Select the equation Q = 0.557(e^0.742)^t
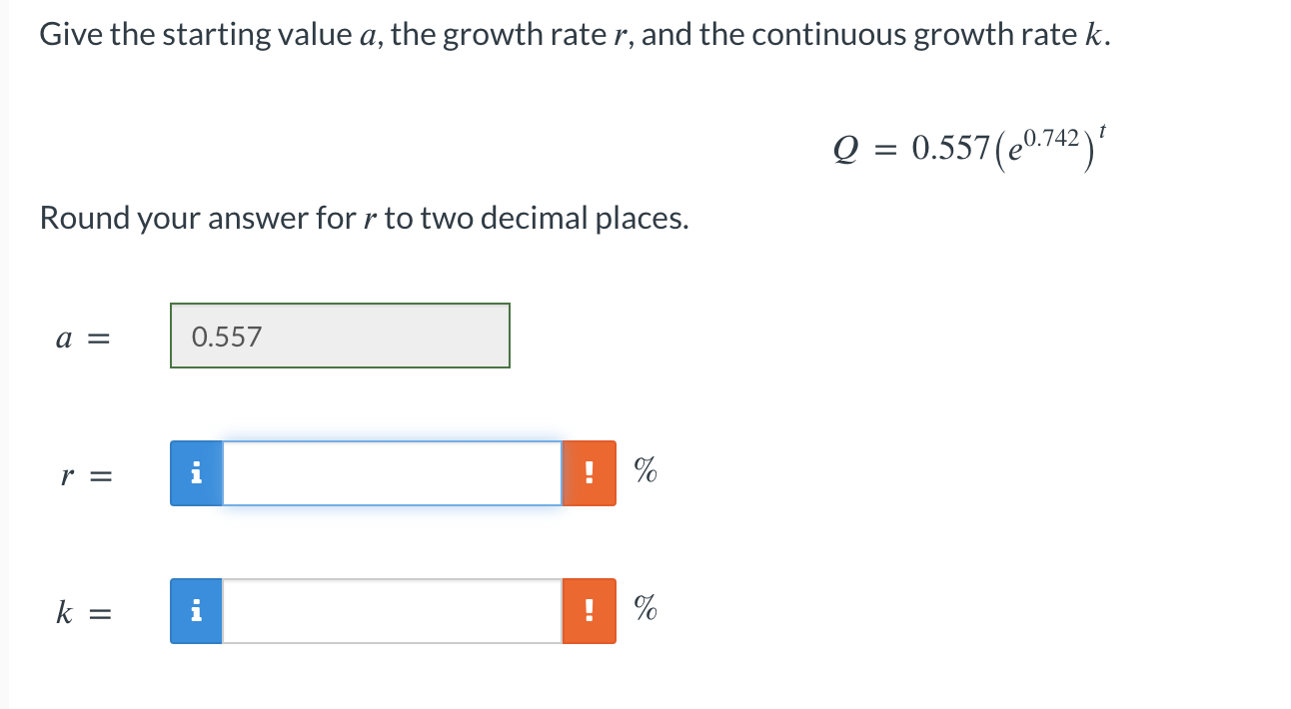1291x709 pixels. click(x=969, y=148)
